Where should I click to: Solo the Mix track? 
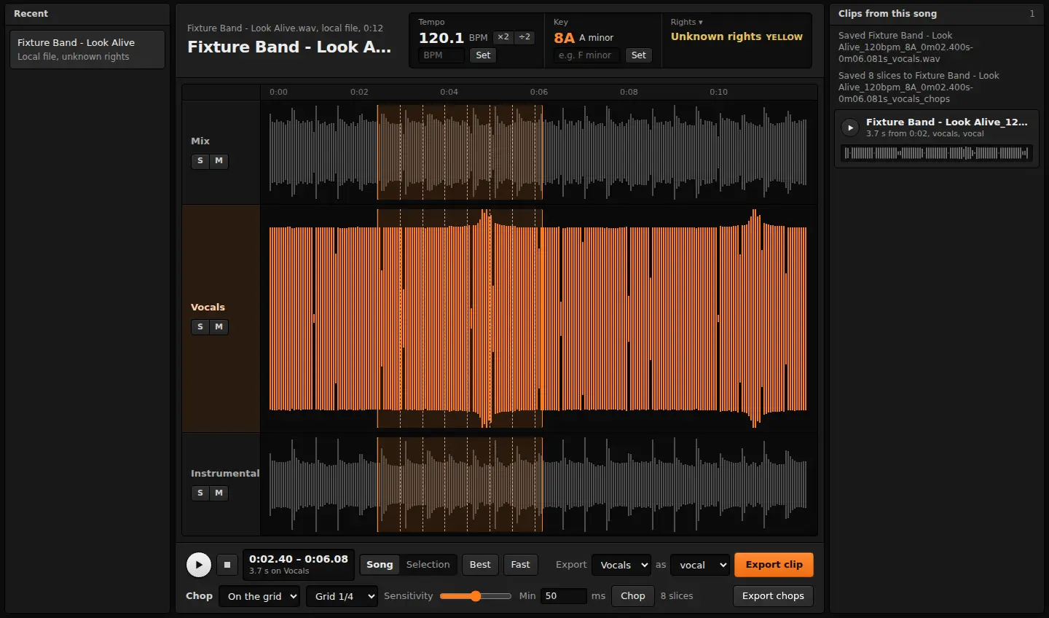[x=200, y=161]
